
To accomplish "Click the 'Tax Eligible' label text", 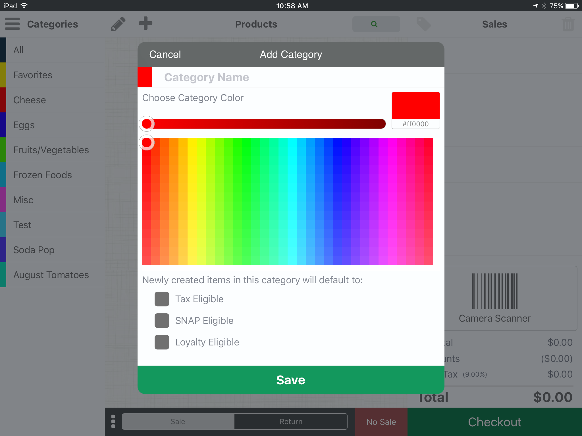I will click(199, 299).
